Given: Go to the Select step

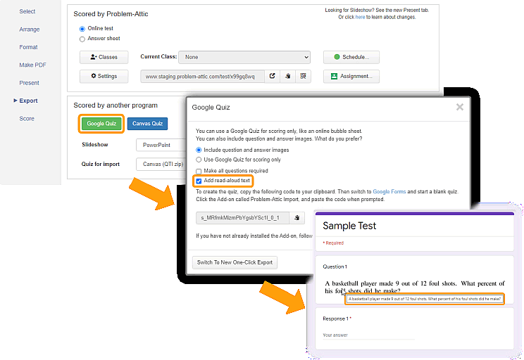Looking at the screenshot, I should tap(27, 11).
